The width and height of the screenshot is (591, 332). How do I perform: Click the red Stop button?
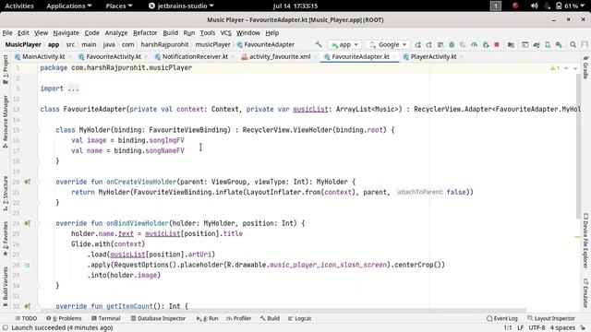pyautogui.click(x=497, y=45)
